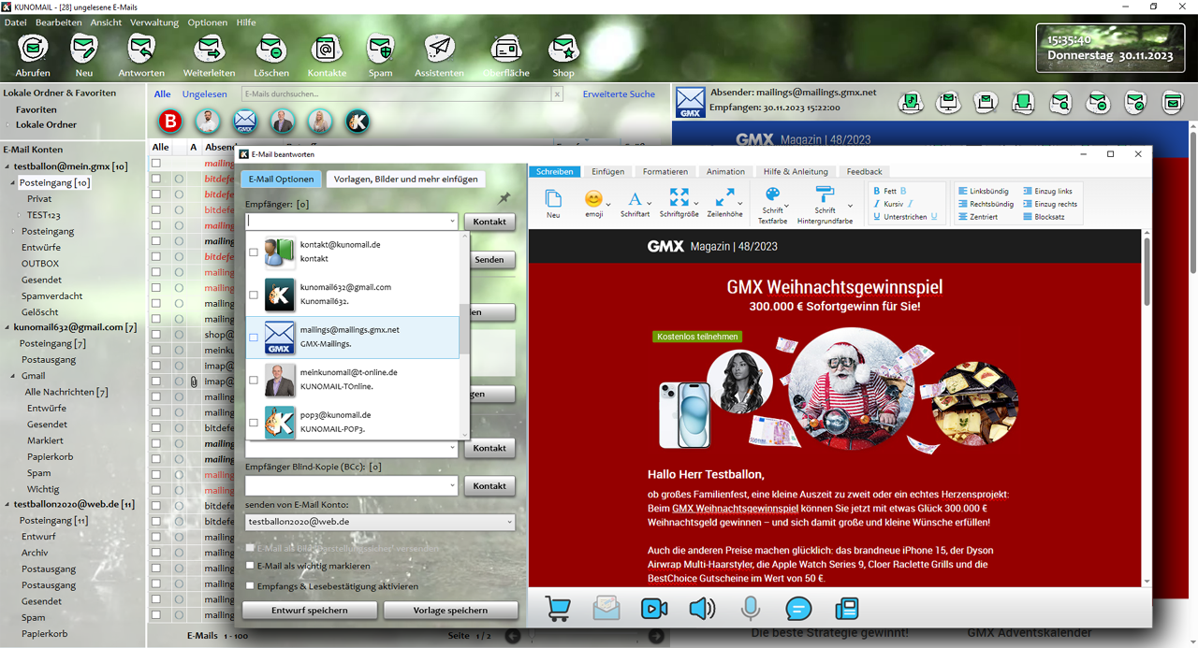
Task: Click the Kontakt button beside the Empfänger field
Action: [x=489, y=222]
